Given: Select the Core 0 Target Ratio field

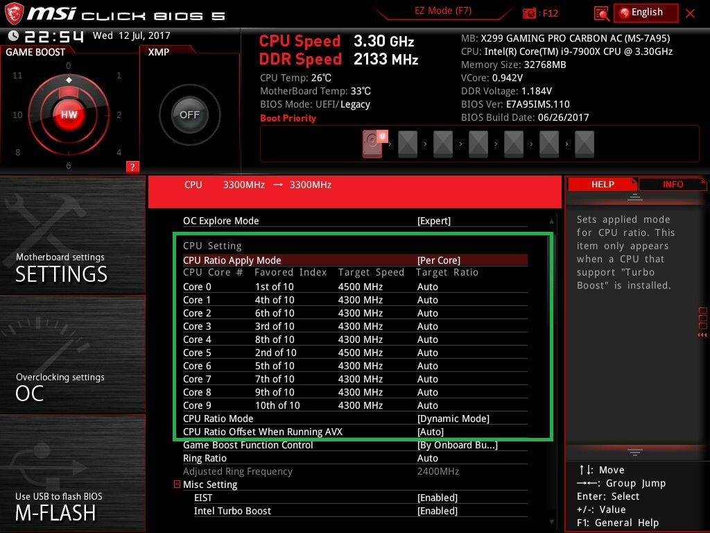Looking at the screenshot, I should (428, 287).
